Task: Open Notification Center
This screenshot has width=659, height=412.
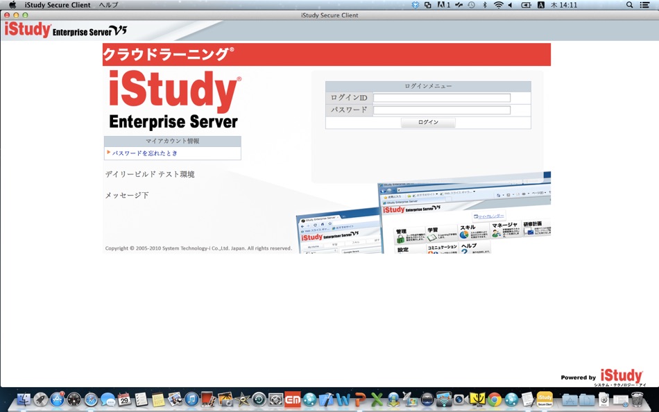Action: (644, 5)
